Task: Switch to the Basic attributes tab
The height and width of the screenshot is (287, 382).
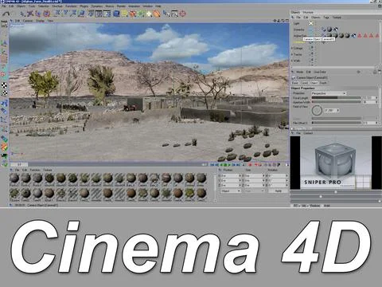Action: 295,83
